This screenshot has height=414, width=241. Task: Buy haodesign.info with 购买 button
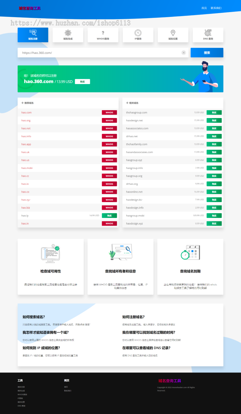[214, 208]
